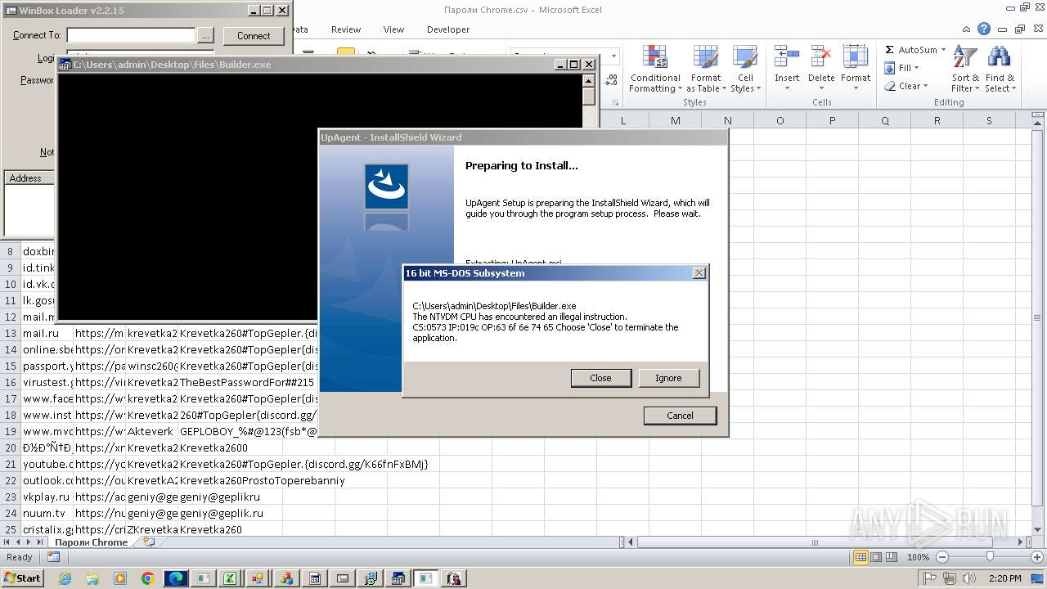Open Google Chrome from the taskbar

[148, 578]
